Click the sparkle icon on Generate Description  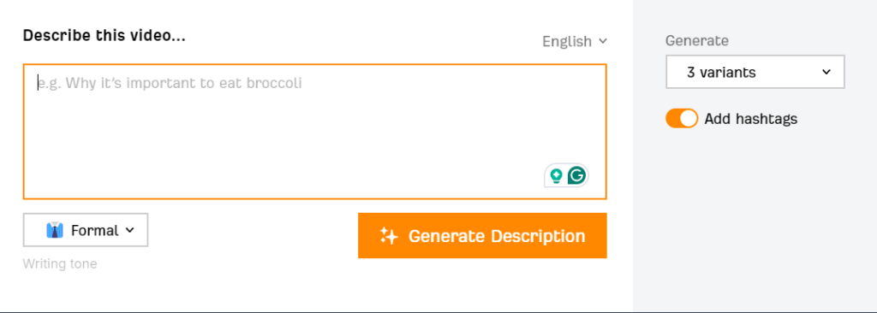[389, 236]
